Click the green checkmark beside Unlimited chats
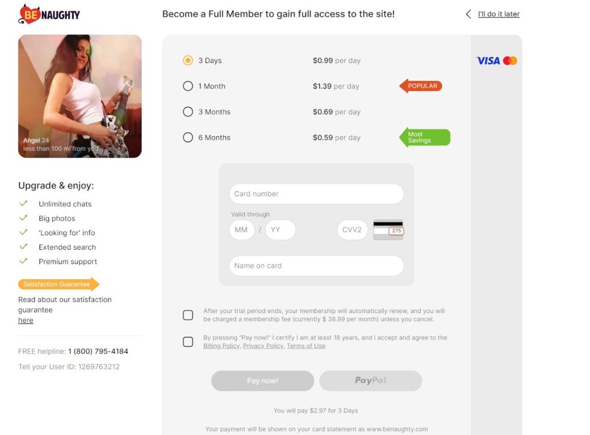Image resolution: width=590 pixels, height=435 pixels. (x=24, y=203)
